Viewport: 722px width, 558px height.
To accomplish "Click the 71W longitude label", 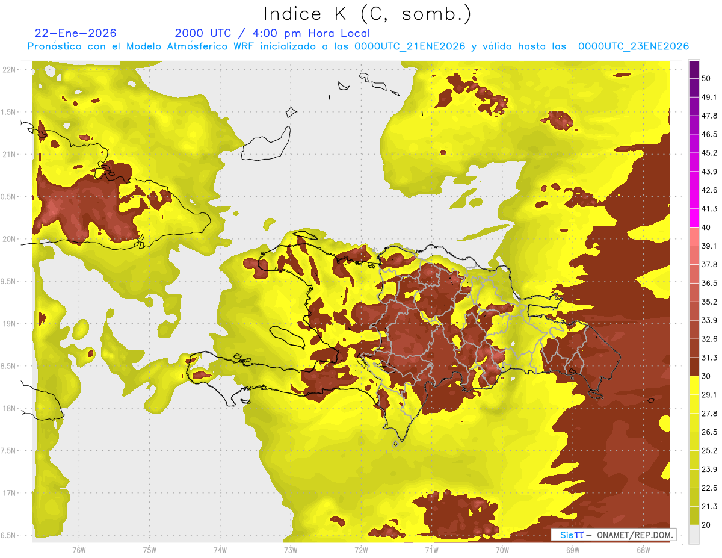I will coord(432,550).
